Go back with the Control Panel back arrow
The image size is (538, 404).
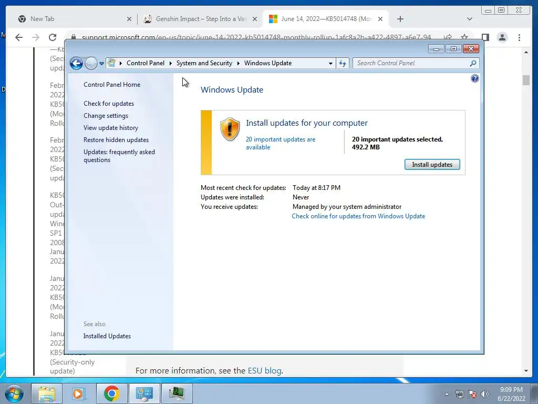[76, 63]
